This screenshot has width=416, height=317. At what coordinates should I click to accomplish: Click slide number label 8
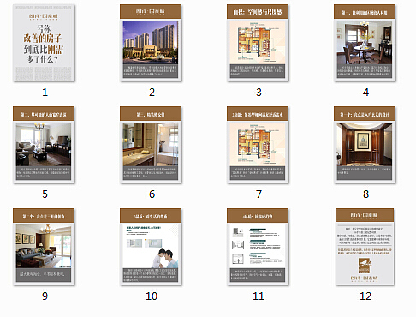[x=365, y=194]
